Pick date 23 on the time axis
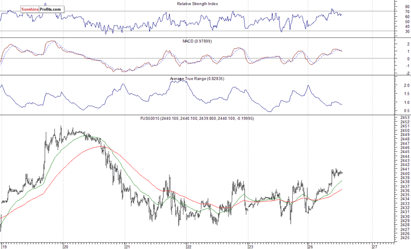411x249 pixels. pos(250,245)
